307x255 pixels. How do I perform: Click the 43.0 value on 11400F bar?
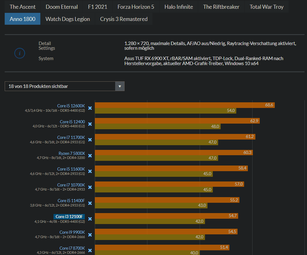click(202, 205)
